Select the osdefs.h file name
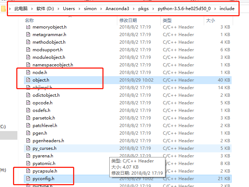This screenshot has height=187, width=249. coord(41,110)
